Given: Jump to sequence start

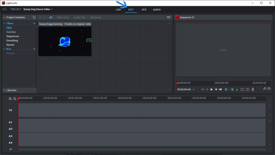Looking at the screenshot, I should pos(203,89).
